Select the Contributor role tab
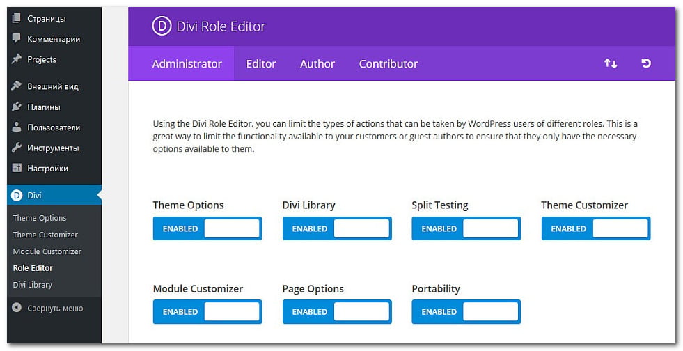 coord(388,64)
